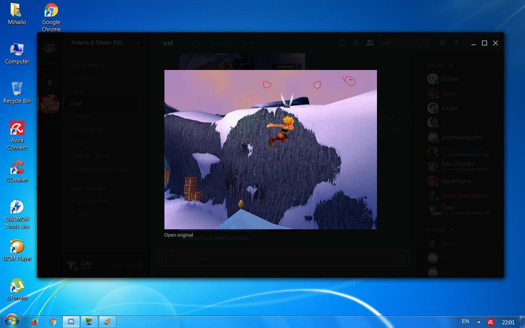Image resolution: width=525 pixels, height=328 pixels.
Task: Launch CCleaner from desktop
Action: pyautogui.click(x=17, y=171)
